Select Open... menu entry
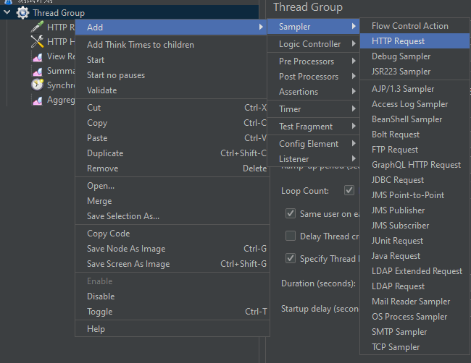The width and height of the screenshot is (471, 363). 172,186
